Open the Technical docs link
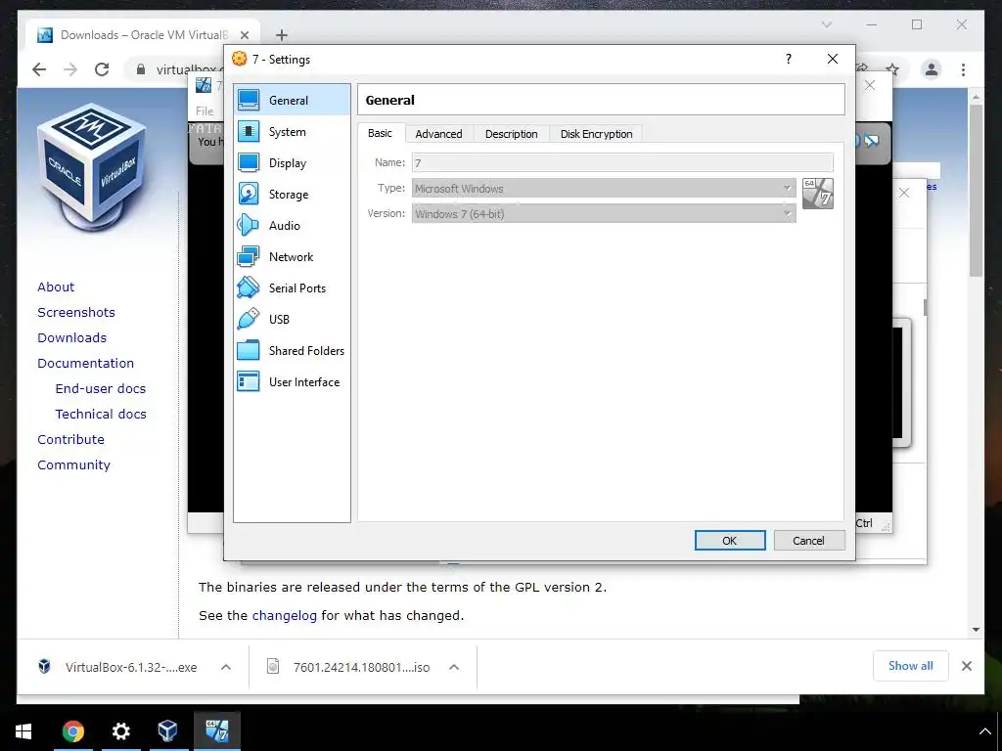This screenshot has width=1002, height=751. coord(101,415)
